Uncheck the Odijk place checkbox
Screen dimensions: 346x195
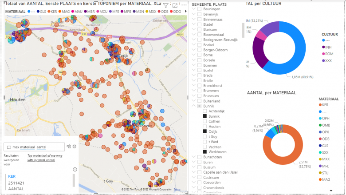click(204, 131)
